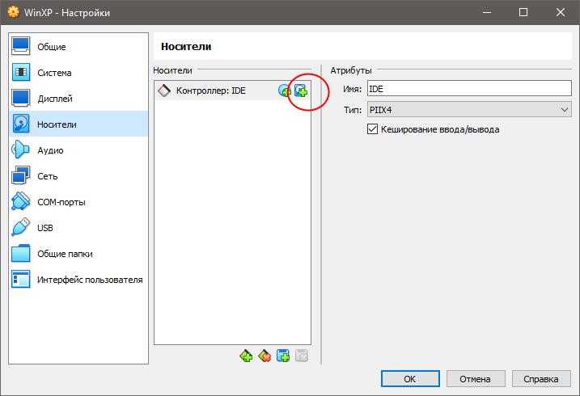This screenshot has height=396, width=580.
Task: Select the Контроллер: IDE tree row
Action: click(x=232, y=91)
